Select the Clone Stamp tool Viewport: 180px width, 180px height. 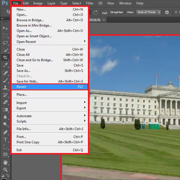5,87
